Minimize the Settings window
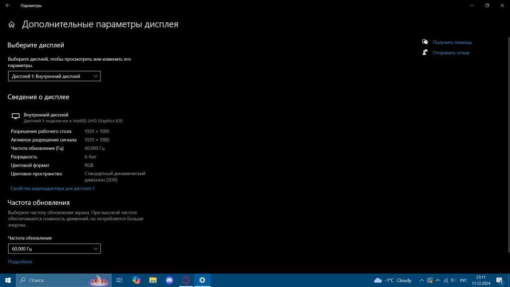This screenshot has height=287, width=510. (x=472, y=5)
